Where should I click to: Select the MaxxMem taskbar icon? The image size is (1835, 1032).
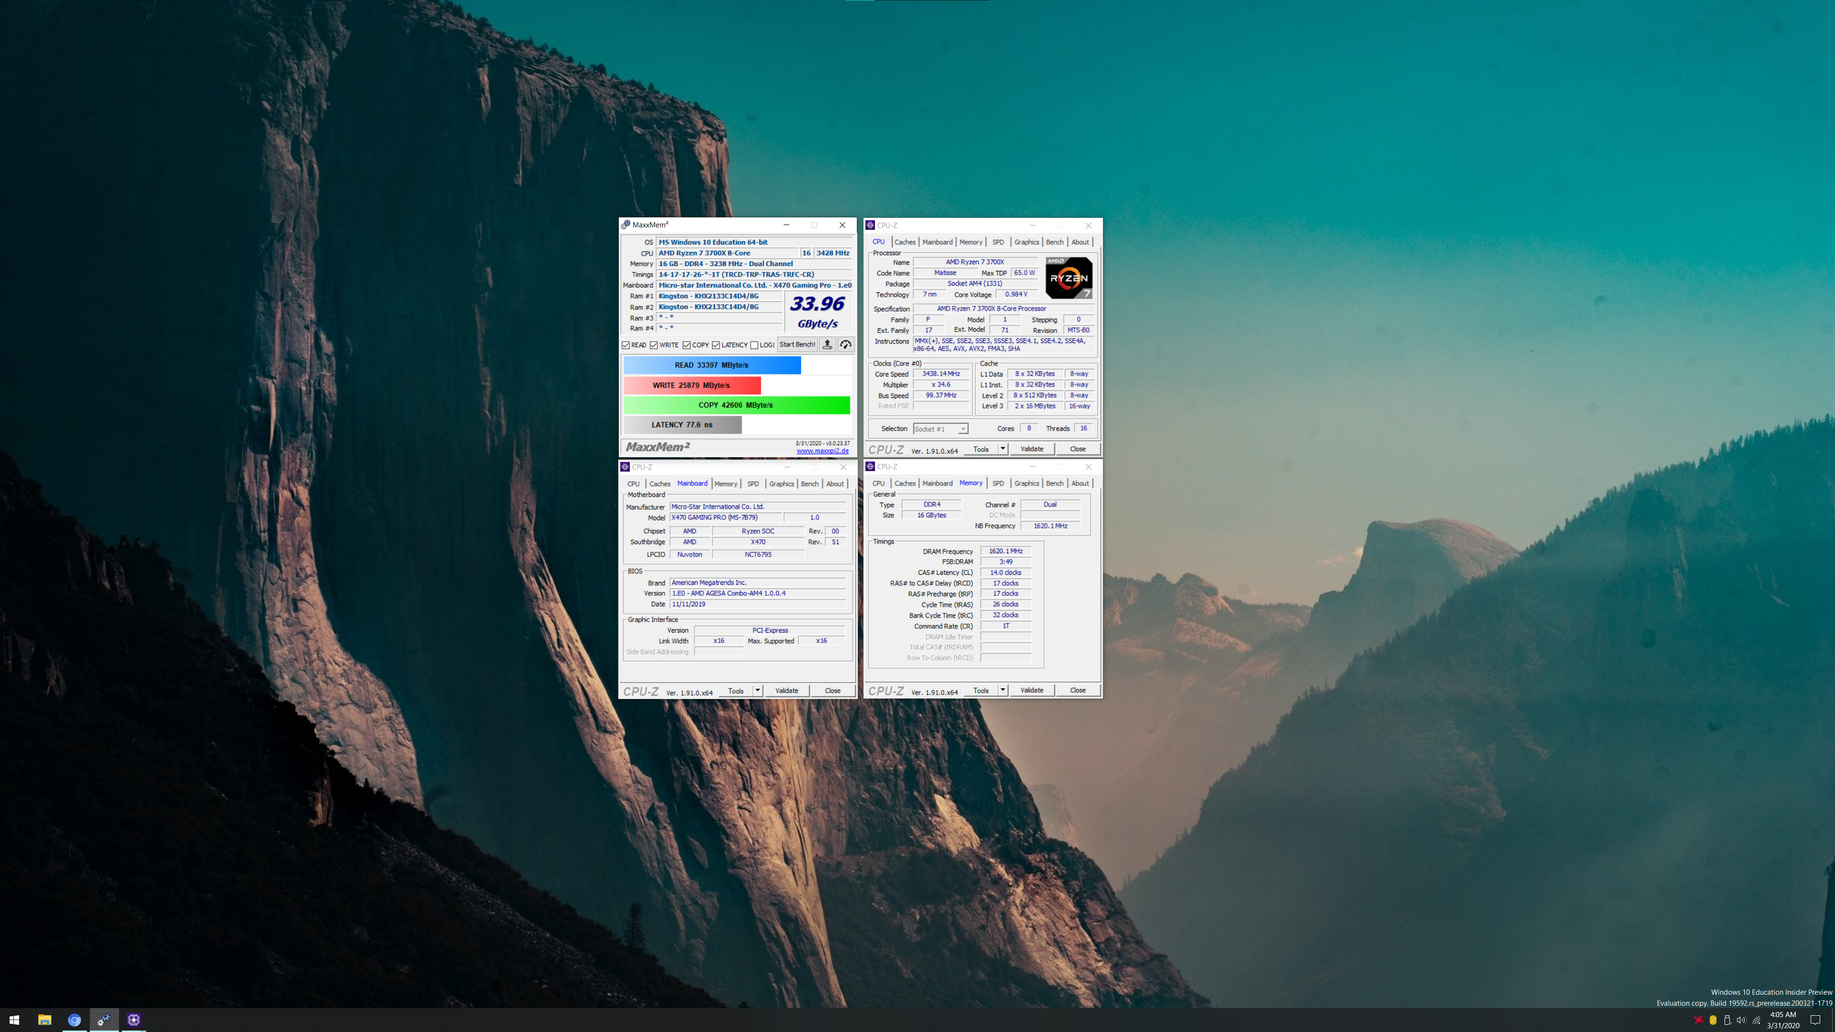coord(104,1020)
